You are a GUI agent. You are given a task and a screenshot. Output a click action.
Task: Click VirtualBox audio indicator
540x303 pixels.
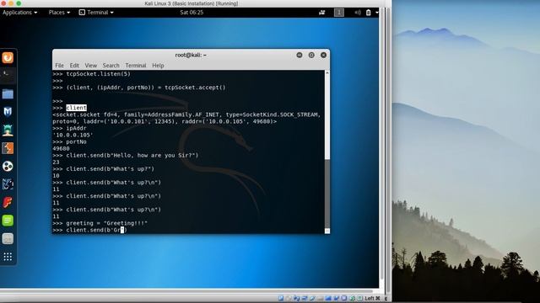[297, 298]
